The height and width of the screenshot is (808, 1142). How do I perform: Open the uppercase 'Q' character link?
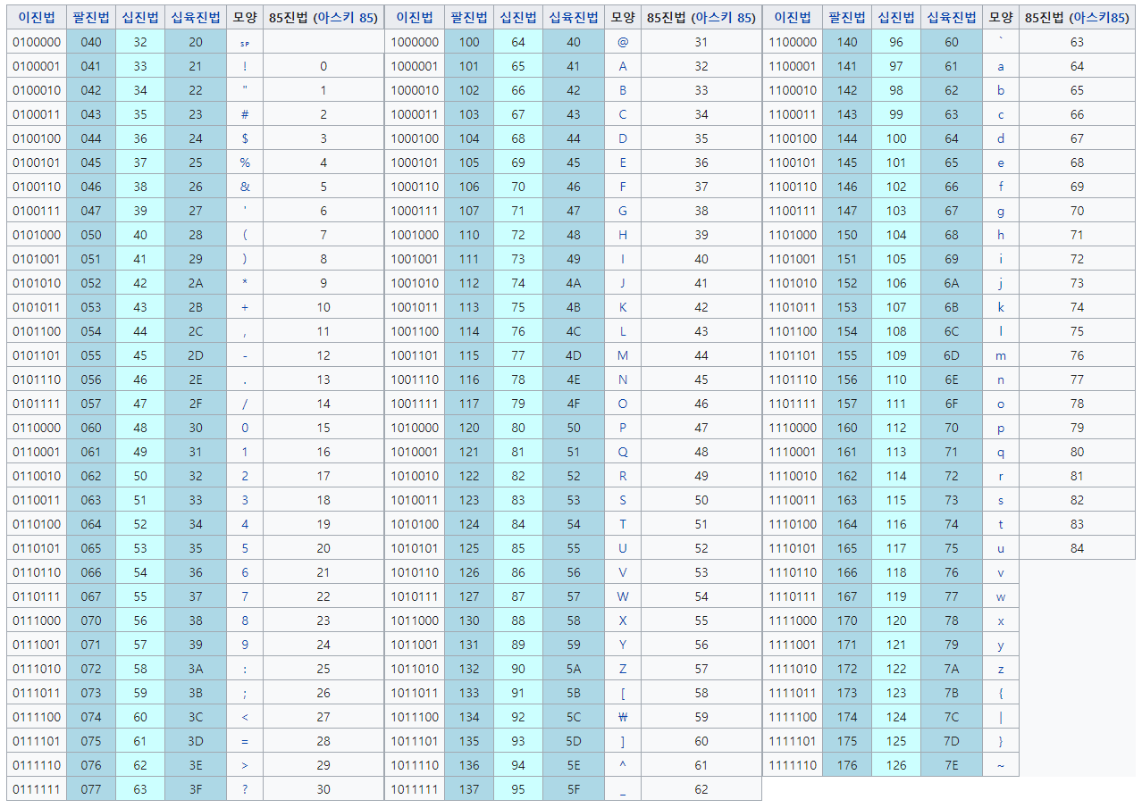(623, 452)
